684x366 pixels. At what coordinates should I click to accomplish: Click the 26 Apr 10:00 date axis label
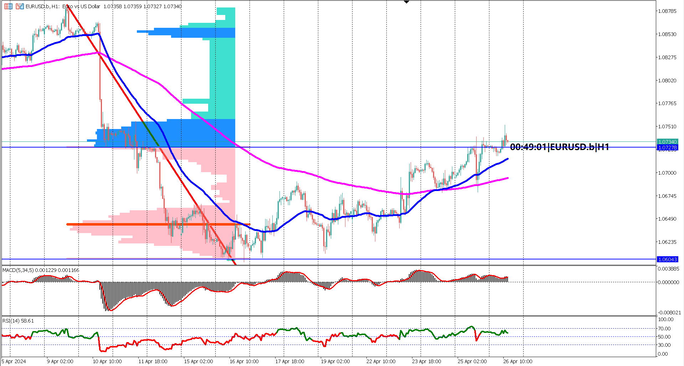(x=517, y=361)
